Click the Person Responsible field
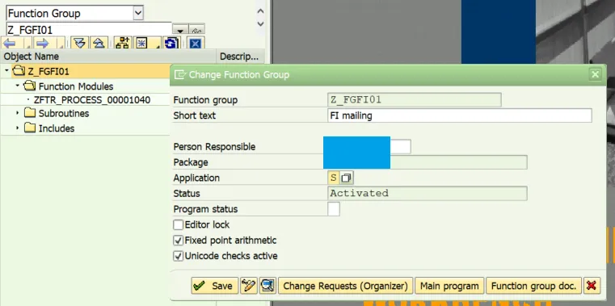The image size is (615, 306). pyautogui.click(x=369, y=146)
